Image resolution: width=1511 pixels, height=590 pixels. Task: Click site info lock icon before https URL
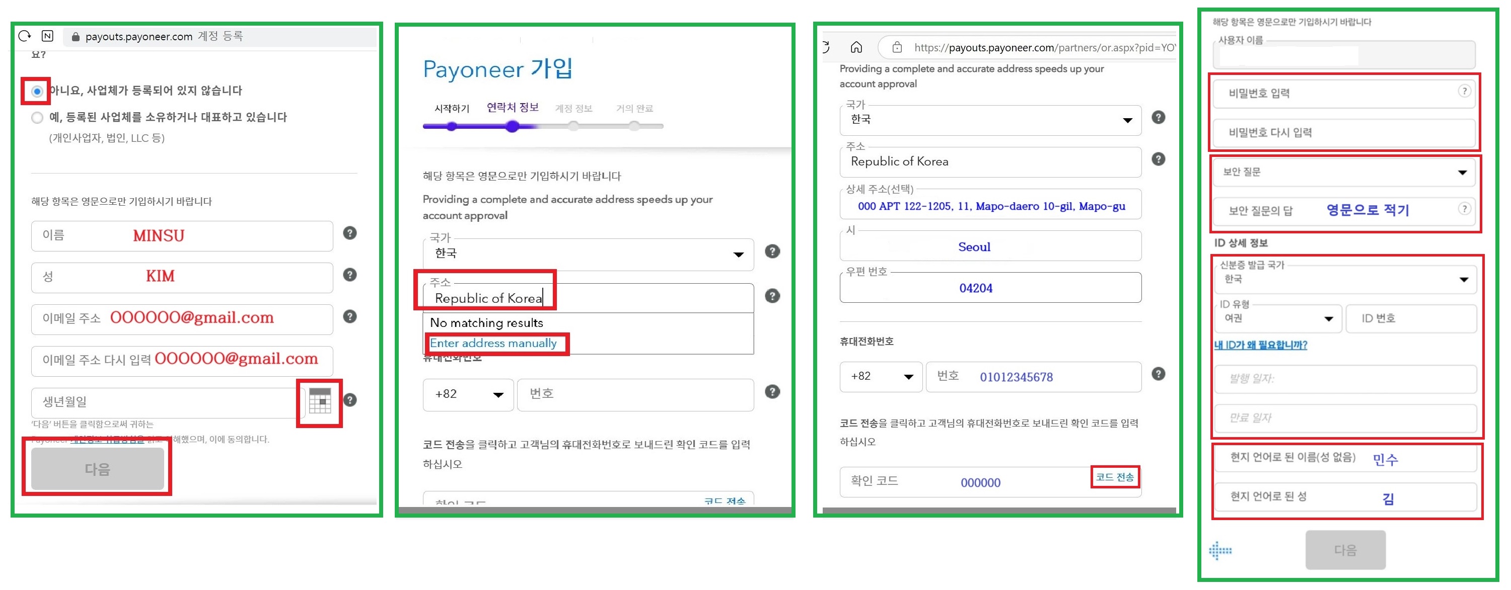(897, 47)
